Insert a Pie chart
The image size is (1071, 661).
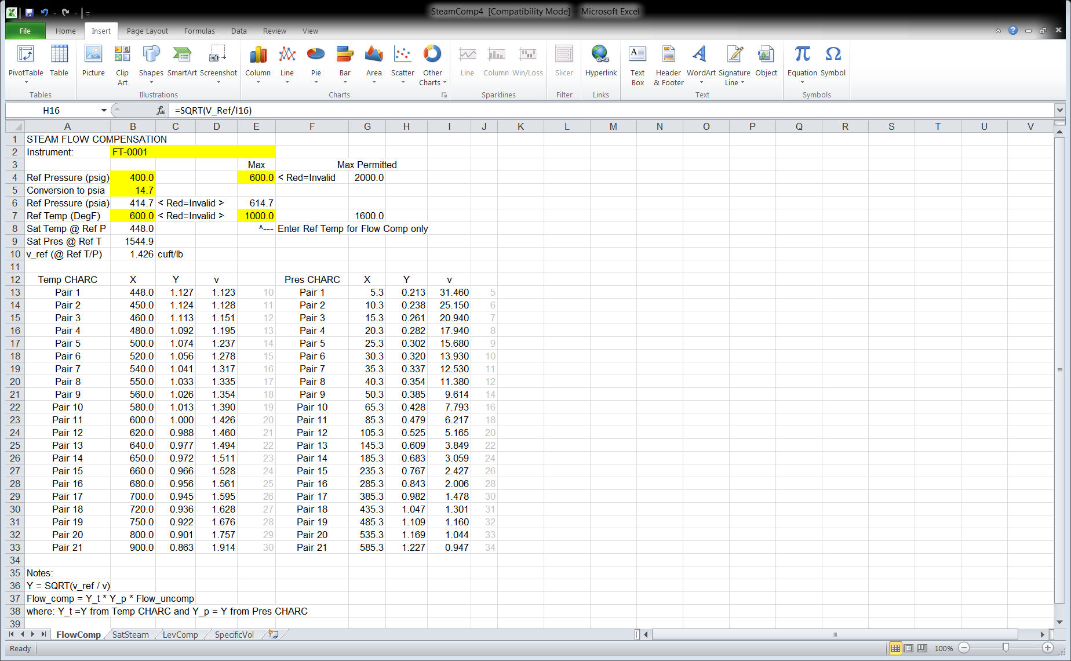[316, 64]
